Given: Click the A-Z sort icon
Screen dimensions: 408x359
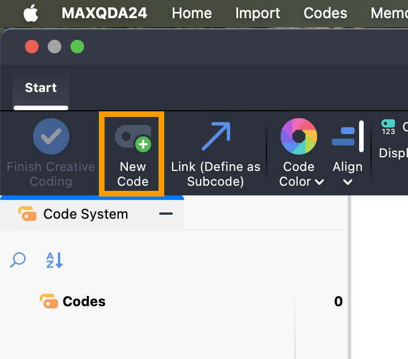Looking at the screenshot, I should (54, 260).
